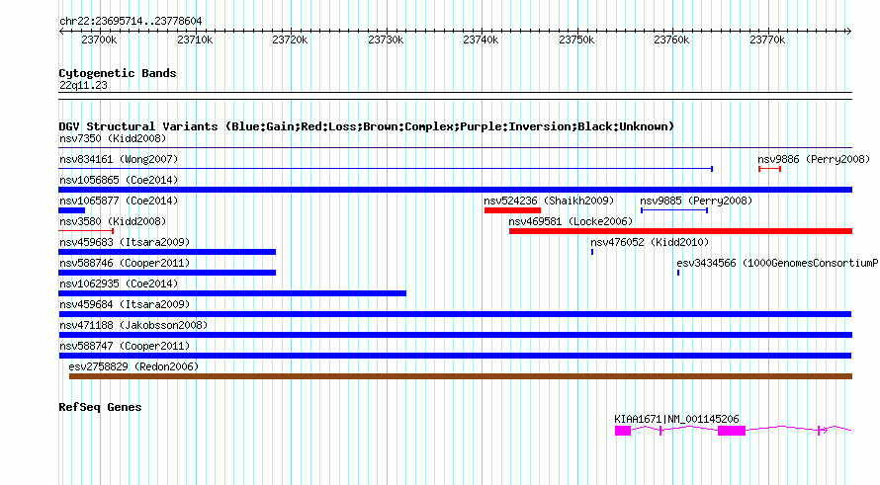The width and height of the screenshot is (880, 485).
Task: Click the 23770k ruler label
Action: point(767,40)
